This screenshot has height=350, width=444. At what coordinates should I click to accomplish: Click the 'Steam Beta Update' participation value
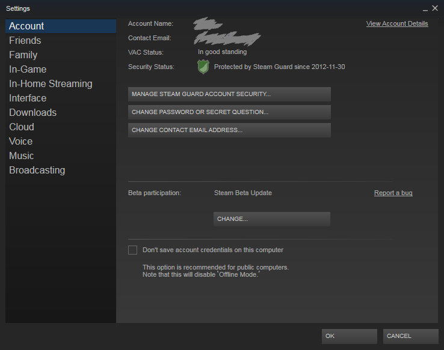click(x=243, y=193)
